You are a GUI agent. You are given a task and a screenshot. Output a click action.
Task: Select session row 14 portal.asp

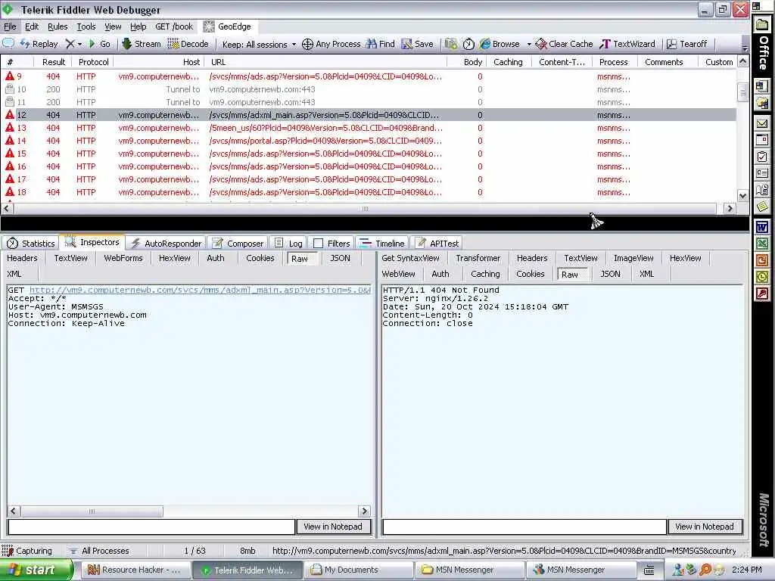coord(369,141)
